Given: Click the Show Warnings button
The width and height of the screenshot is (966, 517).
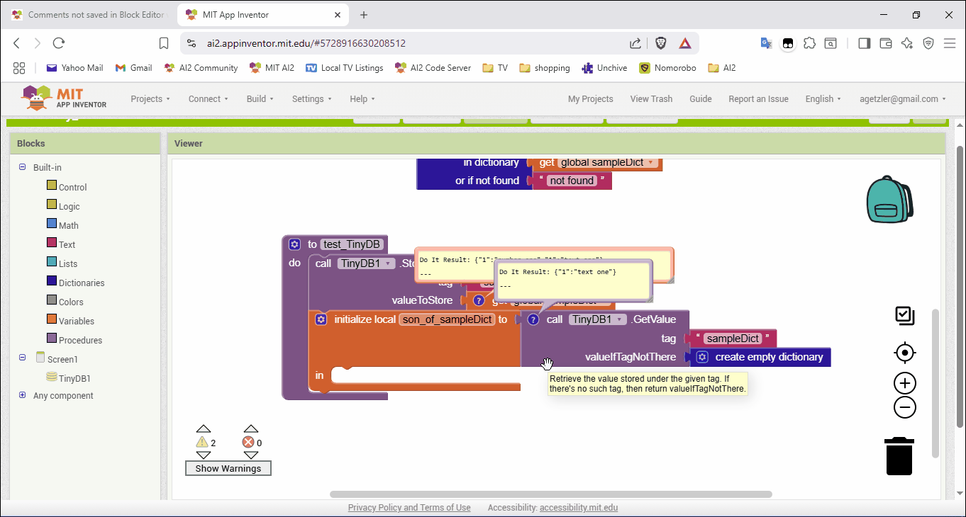Looking at the screenshot, I should click(x=228, y=468).
